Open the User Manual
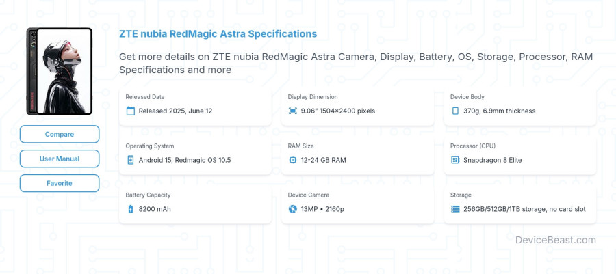 pos(60,159)
